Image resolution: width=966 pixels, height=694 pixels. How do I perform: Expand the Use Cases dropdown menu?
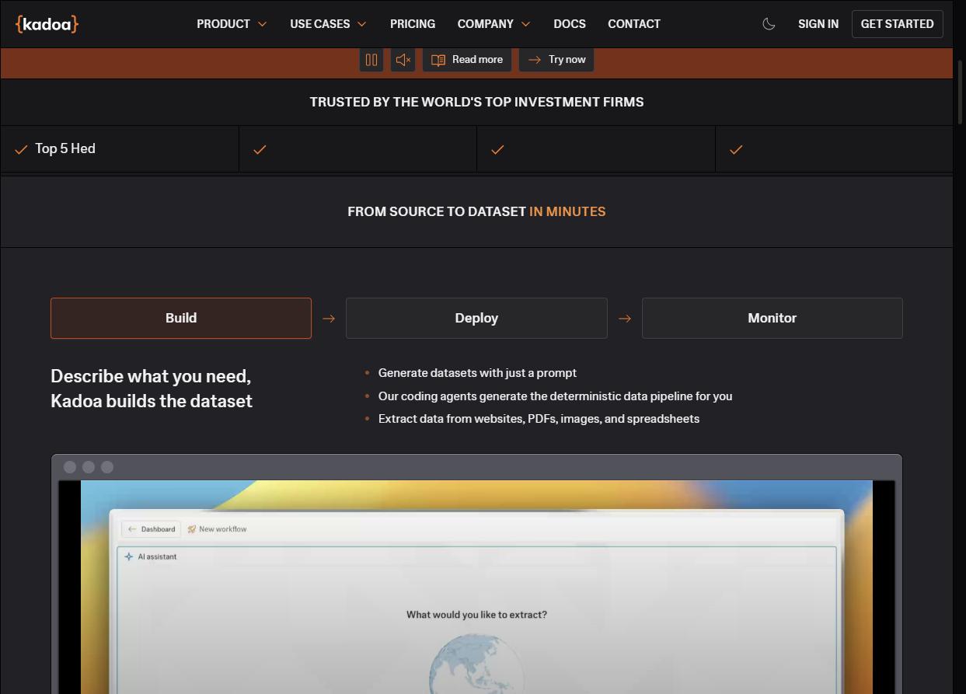(328, 24)
